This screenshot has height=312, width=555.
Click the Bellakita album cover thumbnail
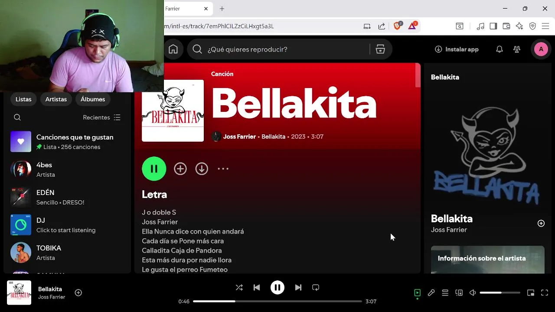click(173, 110)
